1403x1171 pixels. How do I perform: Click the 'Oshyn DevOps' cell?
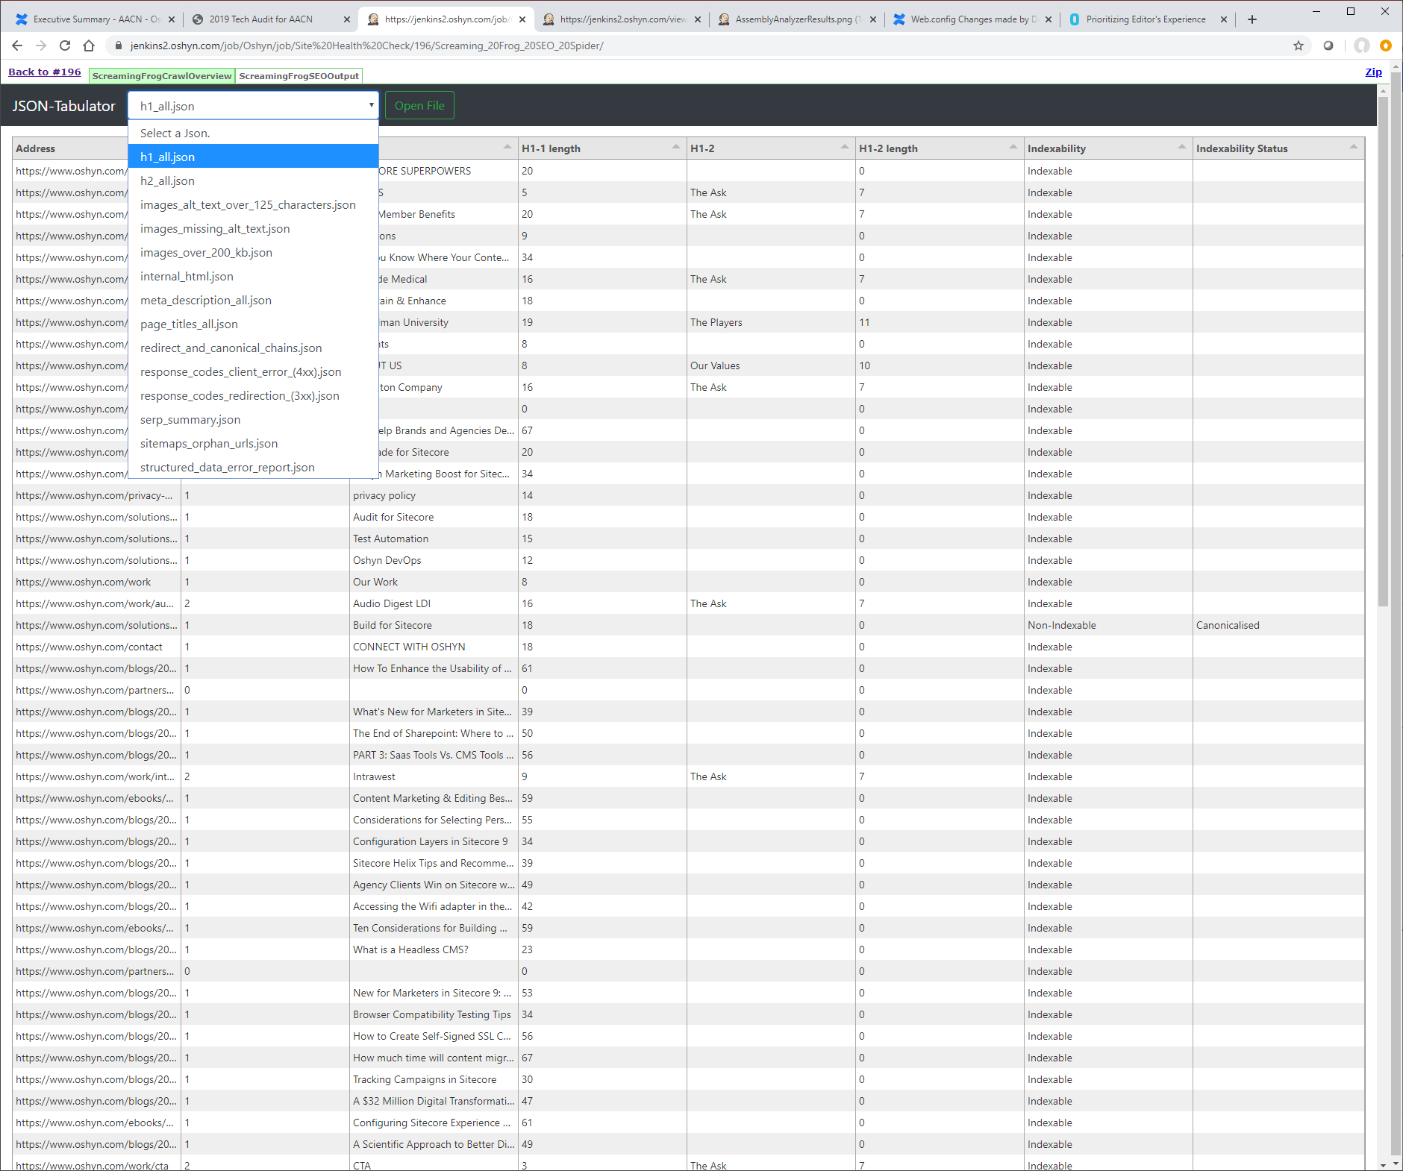(434, 560)
